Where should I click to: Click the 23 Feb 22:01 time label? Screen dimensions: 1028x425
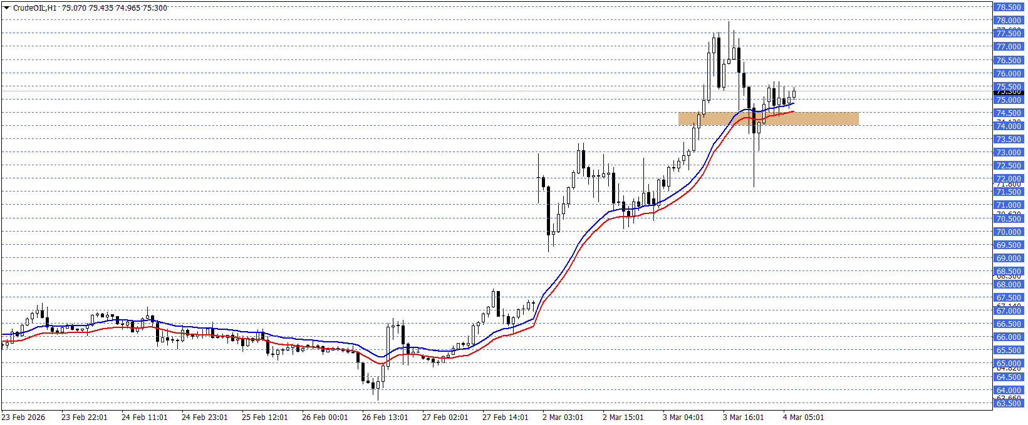tap(85, 417)
